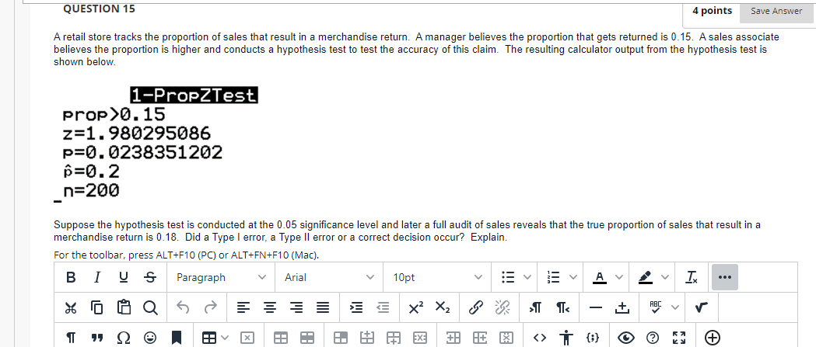The image size is (816, 347).
Task: Open the highlight color picker arrow
Action: point(664,277)
